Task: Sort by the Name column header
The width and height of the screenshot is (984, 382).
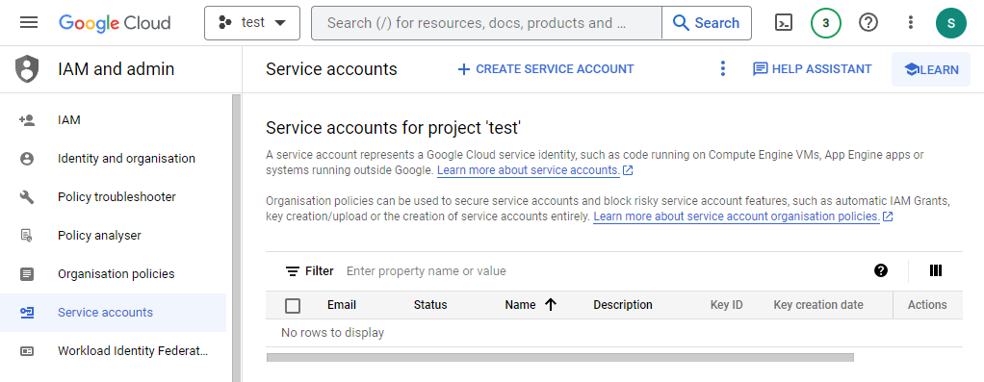Action: click(520, 305)
